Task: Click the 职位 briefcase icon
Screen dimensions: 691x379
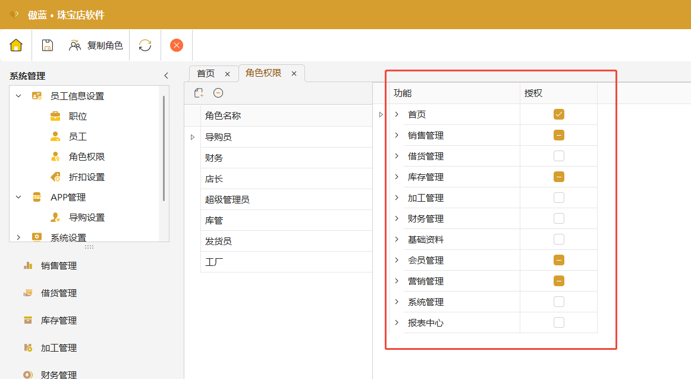Action: [55, 116]
